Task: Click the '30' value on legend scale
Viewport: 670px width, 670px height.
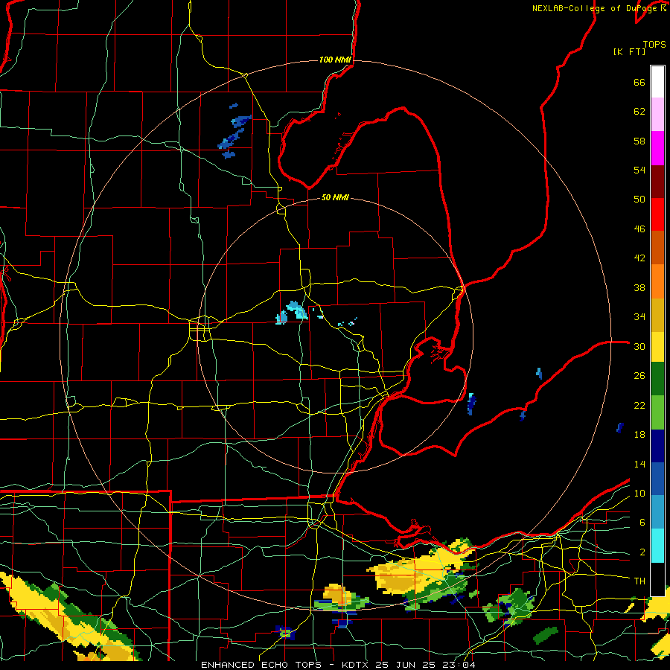Action: tap(639, 346)
